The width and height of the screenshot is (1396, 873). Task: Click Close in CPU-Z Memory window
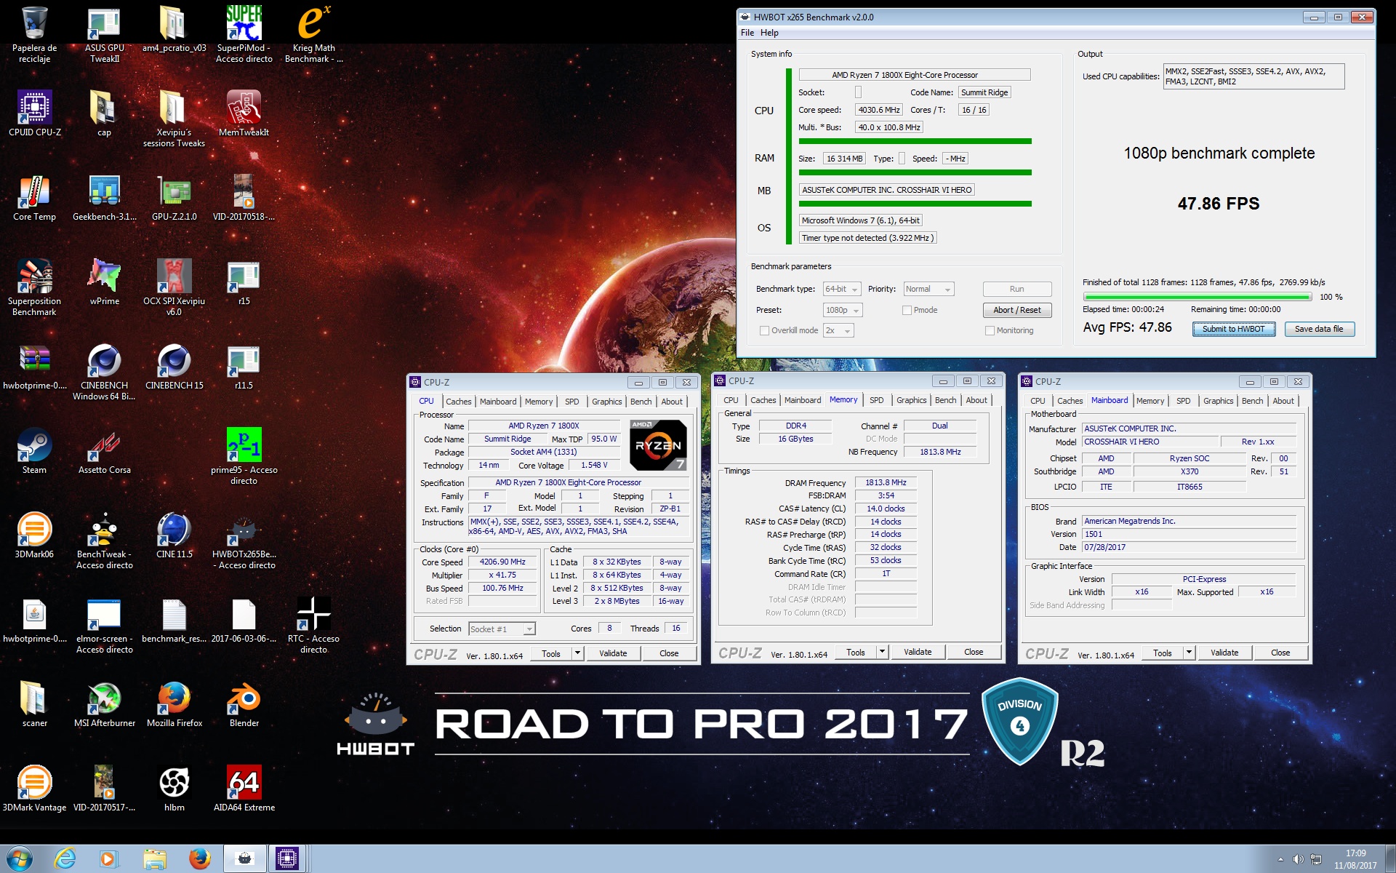click(974, 652)
